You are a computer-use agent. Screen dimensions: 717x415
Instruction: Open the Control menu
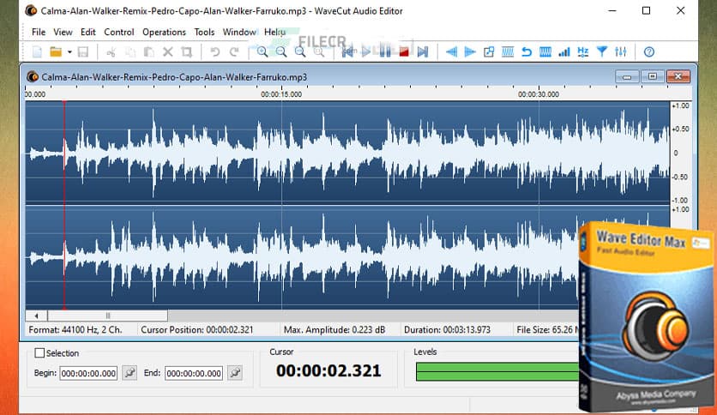119,32
